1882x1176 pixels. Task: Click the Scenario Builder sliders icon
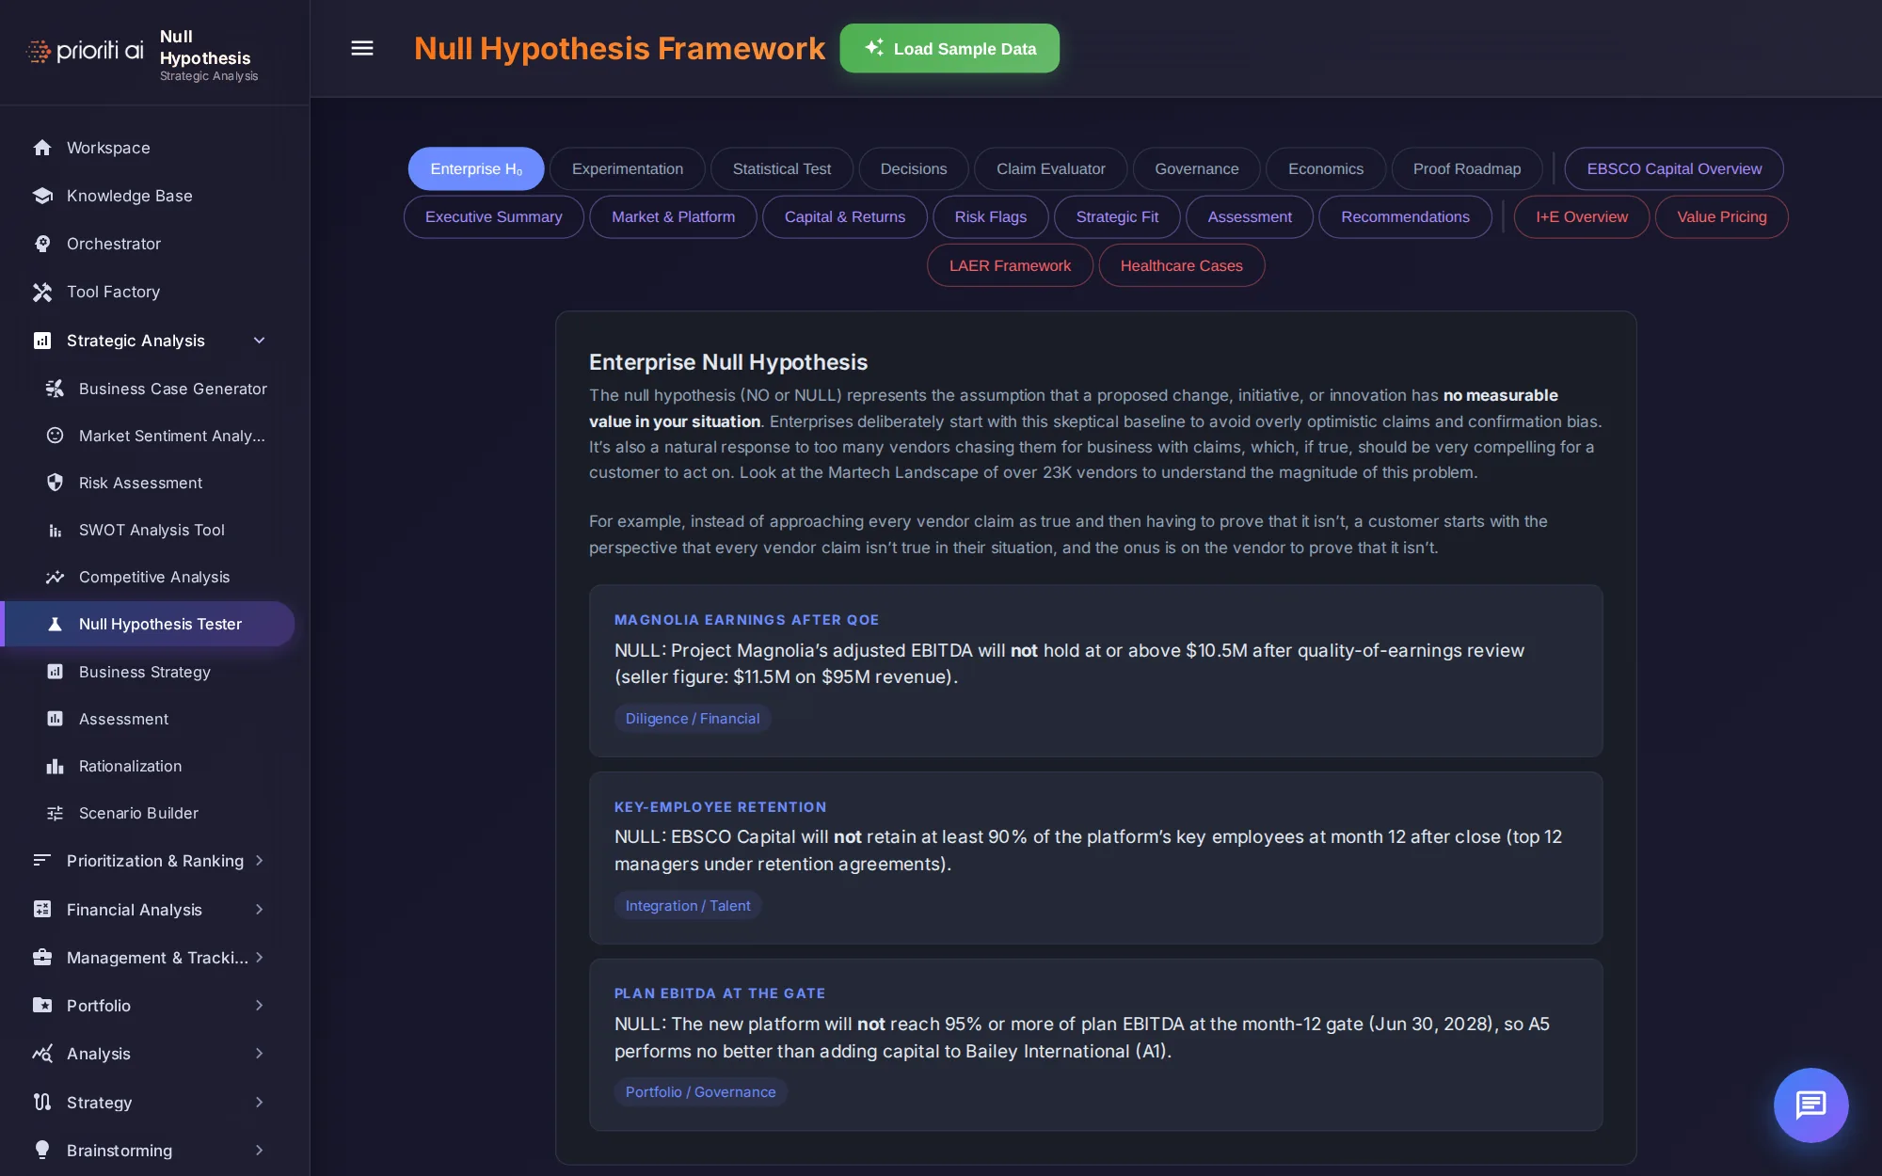coord(55,813)
